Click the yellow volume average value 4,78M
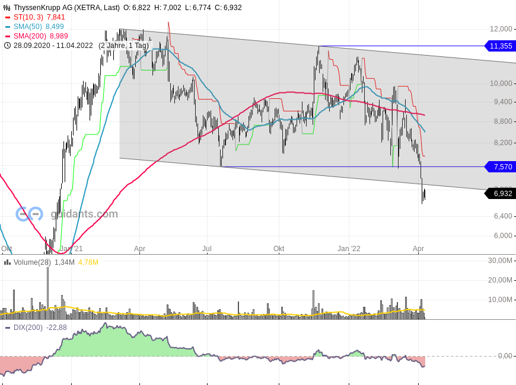This screenshot has width=516, height=385. coord(88,262)
